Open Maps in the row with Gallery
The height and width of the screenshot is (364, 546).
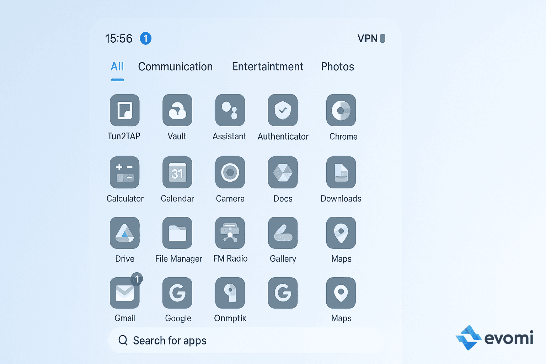pyautogui.click(x=341, y=233)
